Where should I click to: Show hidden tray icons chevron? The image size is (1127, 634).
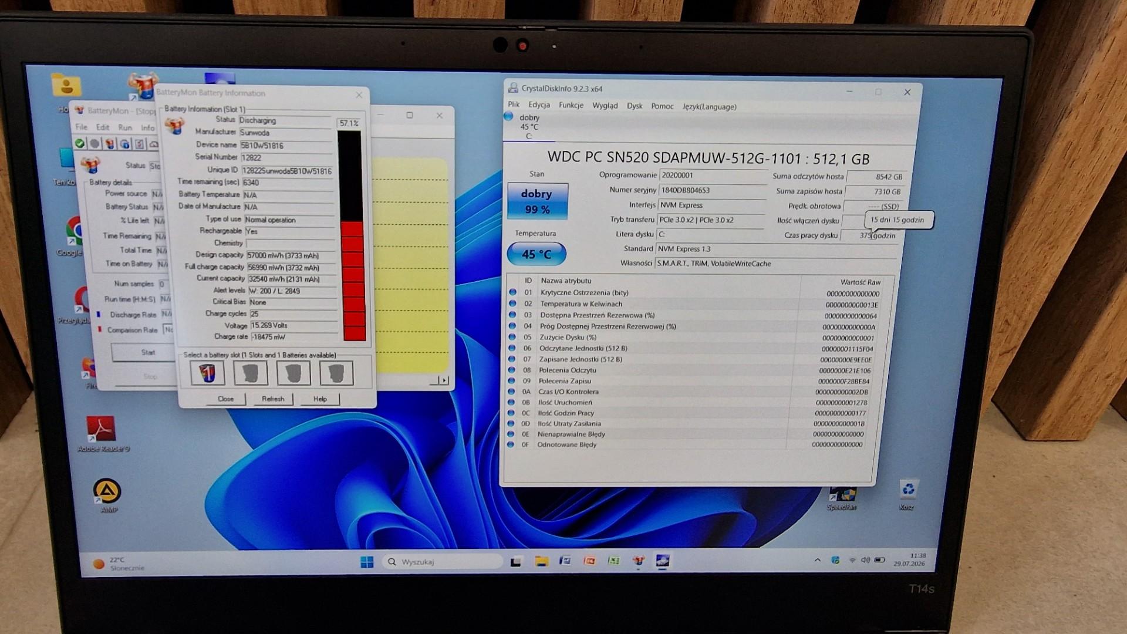(x=817, y=560)
